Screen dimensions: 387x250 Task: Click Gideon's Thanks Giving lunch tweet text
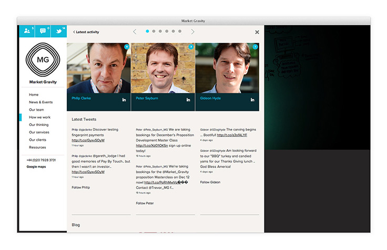pos(228,159)
